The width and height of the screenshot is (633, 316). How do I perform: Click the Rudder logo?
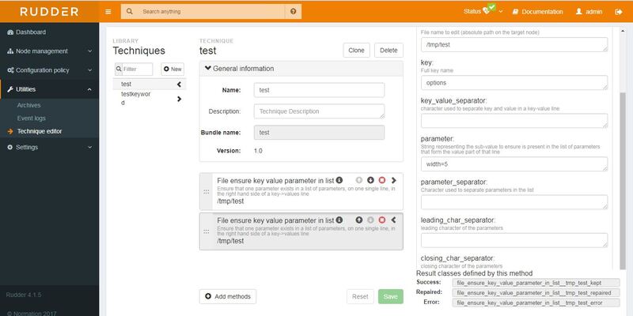[x=49, y=12]
